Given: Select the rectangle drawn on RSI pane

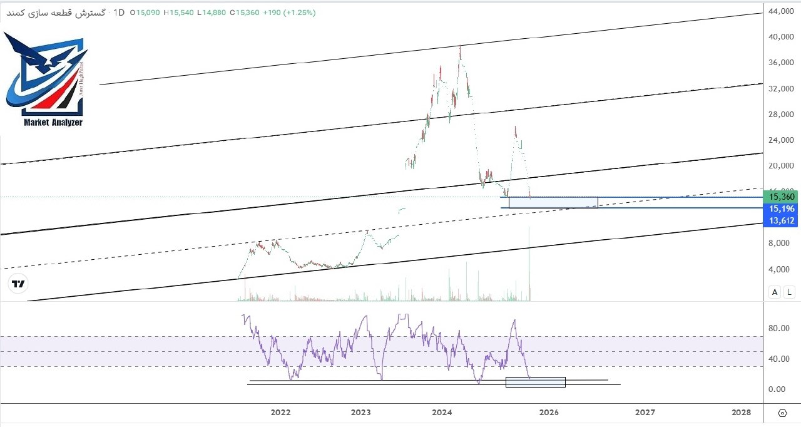Looking at the screenshot, I should point(535,382).
